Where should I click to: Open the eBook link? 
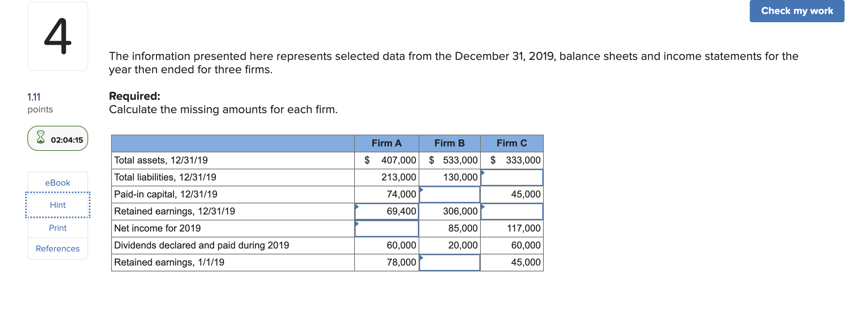coord(57,183)
